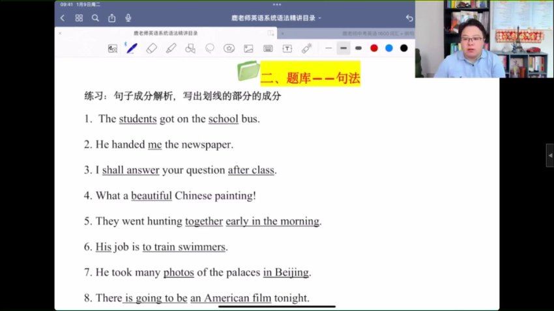The image size is (554, 311).
Task: Open split view icon on first tab
Action: (x=270, y=33)
